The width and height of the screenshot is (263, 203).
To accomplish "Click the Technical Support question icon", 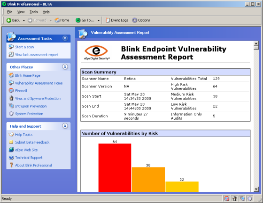I will [11, 157].
